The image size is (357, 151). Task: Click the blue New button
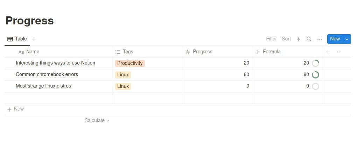tap(335, 39)
